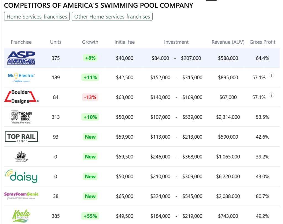283x224 pixels.
Task: Click the $59,900 initial fee
Action: [125, 137]
